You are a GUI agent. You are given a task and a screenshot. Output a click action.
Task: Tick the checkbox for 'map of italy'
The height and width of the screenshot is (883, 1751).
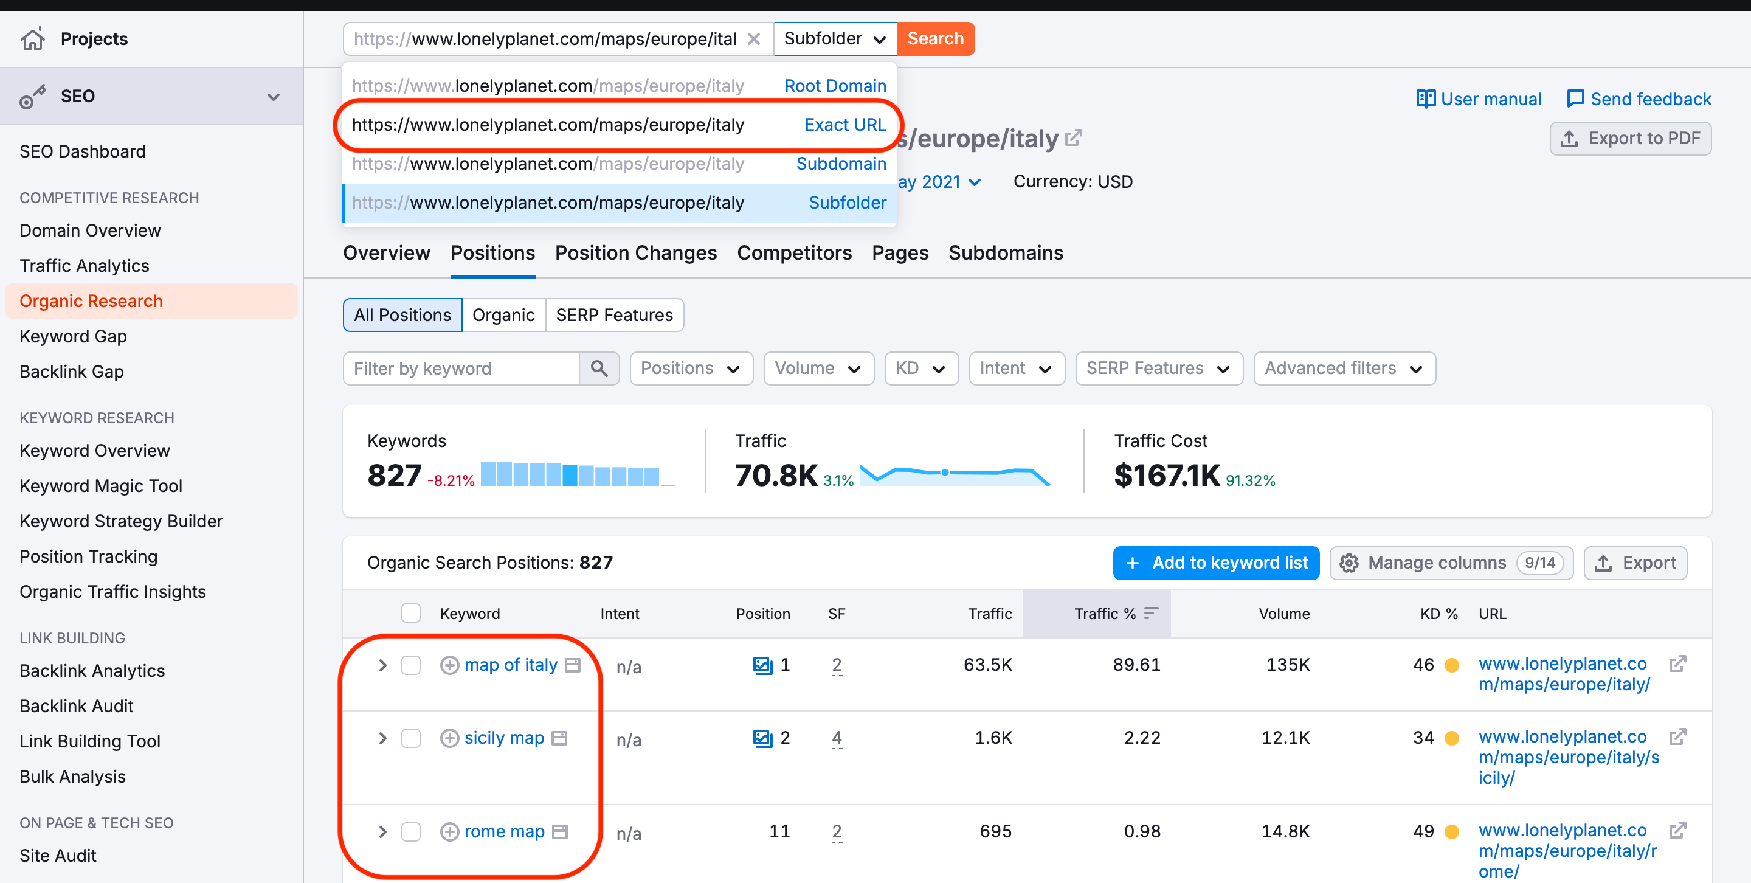pyautogui.click(x=410, y=665)
